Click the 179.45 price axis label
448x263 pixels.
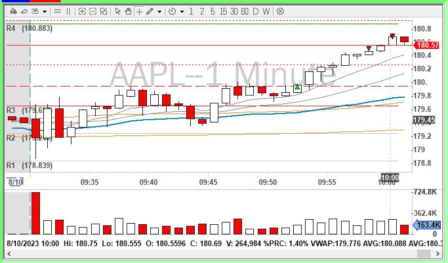424,120
